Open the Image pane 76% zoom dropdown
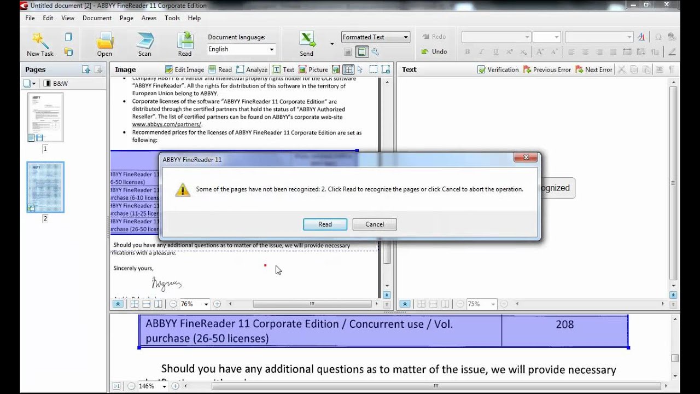 point(206,304)
